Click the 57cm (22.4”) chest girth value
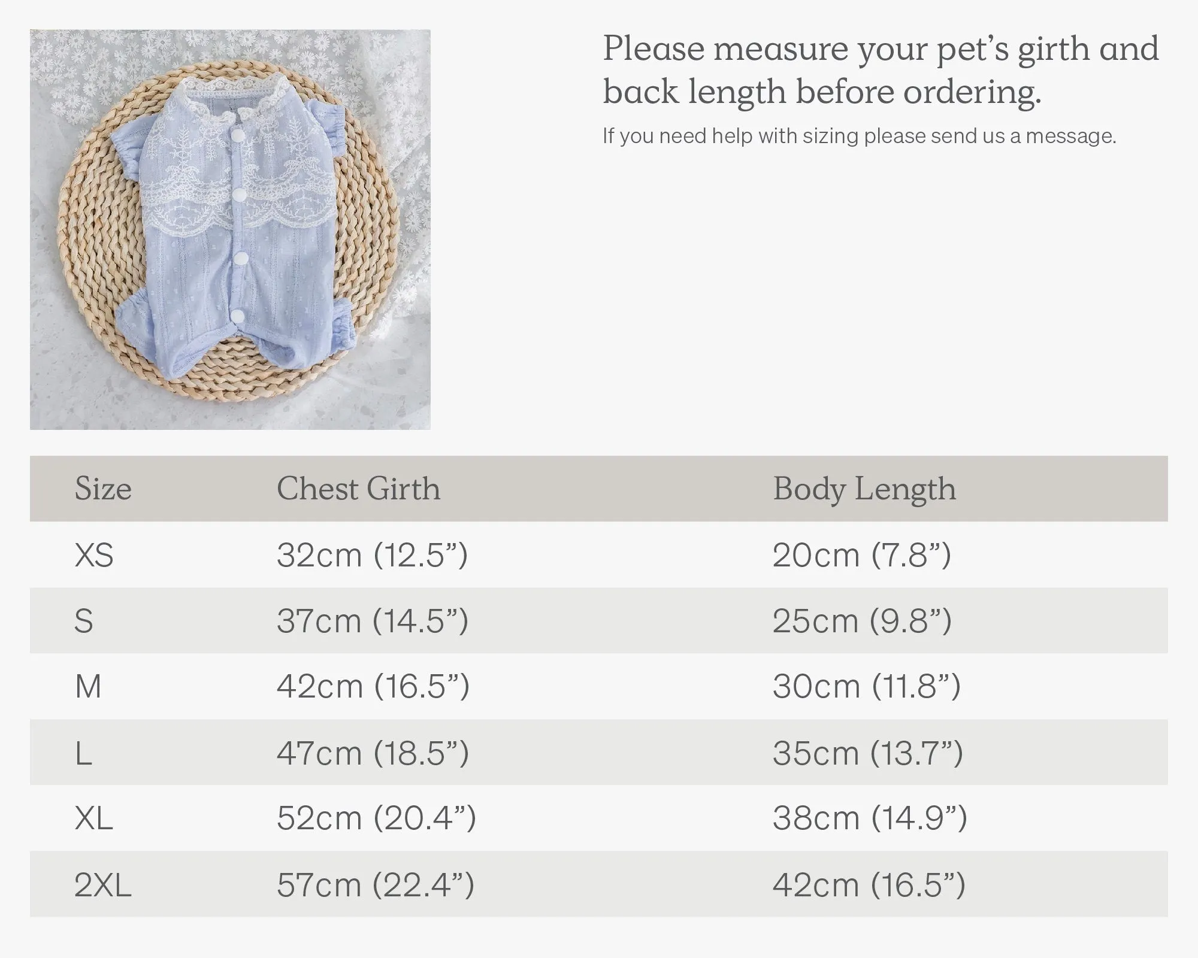 click(376, 885)
